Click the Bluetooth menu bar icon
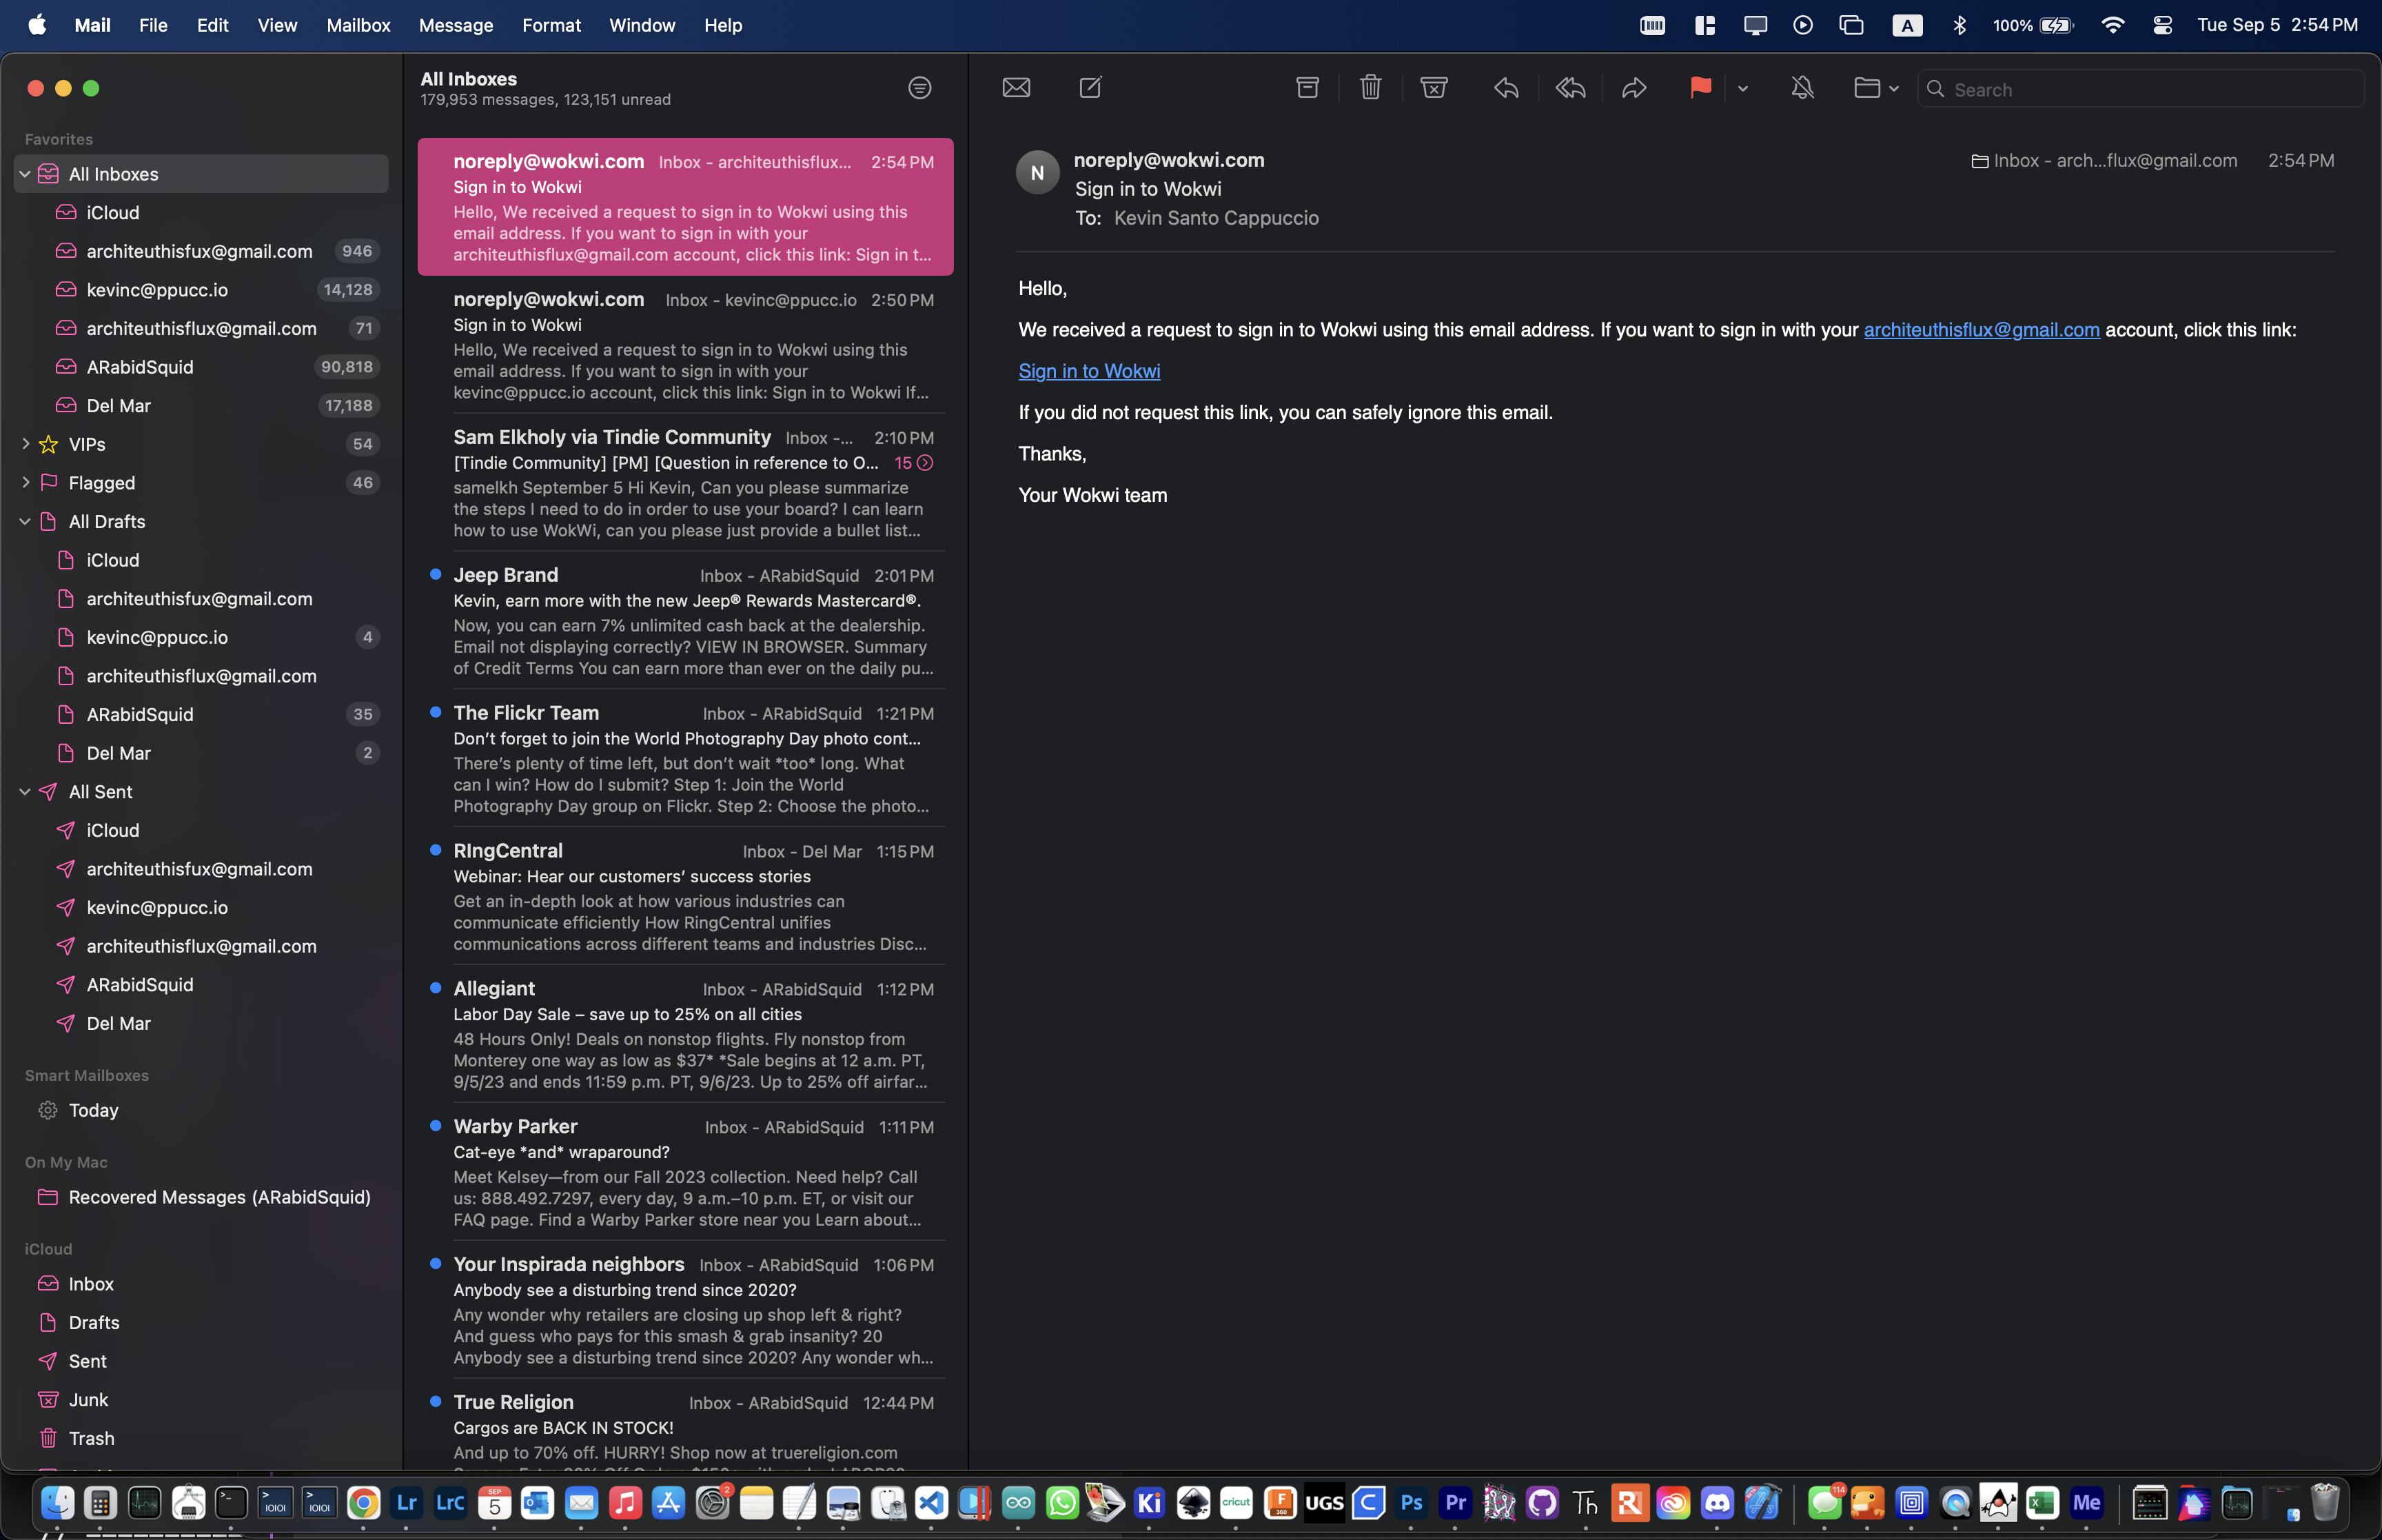Screen dimensions: 2382x1540 point(1959,25)
